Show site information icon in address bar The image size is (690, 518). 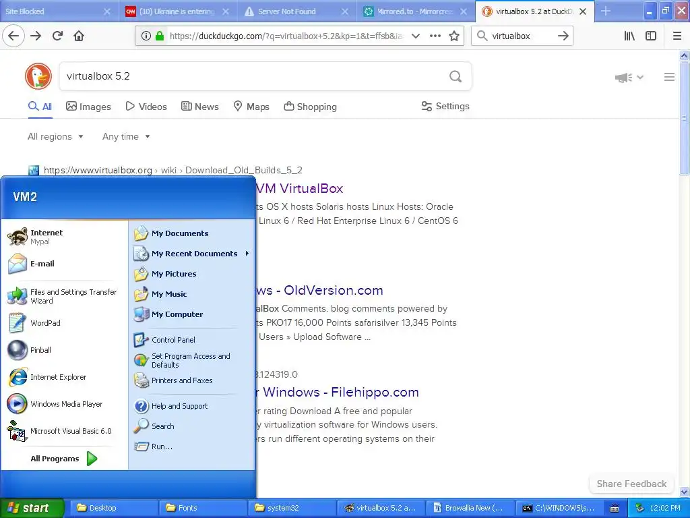(146, 36)
